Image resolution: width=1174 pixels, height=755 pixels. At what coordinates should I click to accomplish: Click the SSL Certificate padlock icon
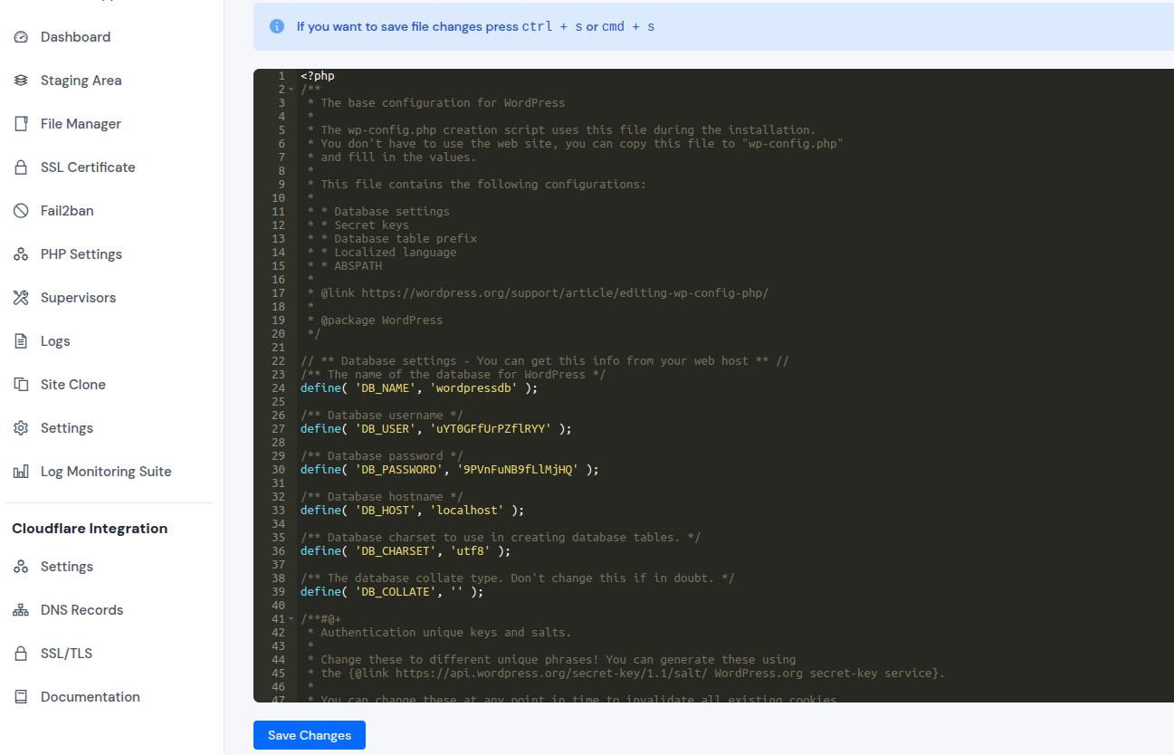[x=20, y=167]
